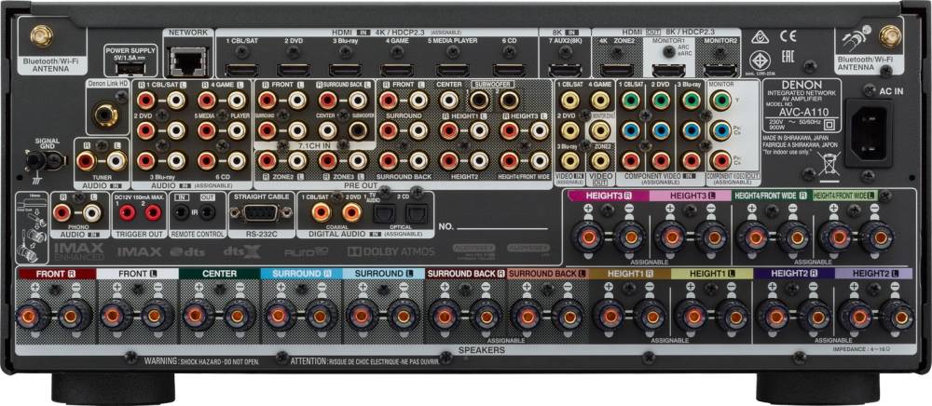932x406 pixels.
Task: Click the Ethernet NETWORK port
Action: [x=183, y=61]
